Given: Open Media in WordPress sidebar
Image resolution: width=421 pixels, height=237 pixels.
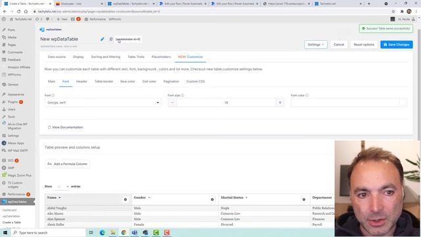Looking at the screenshot, I should (x=12, y=38).
